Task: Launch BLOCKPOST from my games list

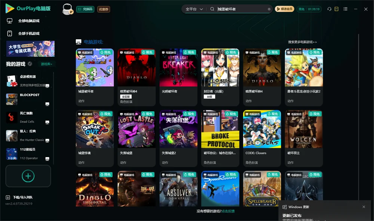Action: click(x=28, y=99)
